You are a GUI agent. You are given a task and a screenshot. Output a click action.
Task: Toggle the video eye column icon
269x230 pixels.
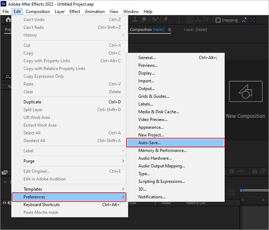[x=5, y=203]
